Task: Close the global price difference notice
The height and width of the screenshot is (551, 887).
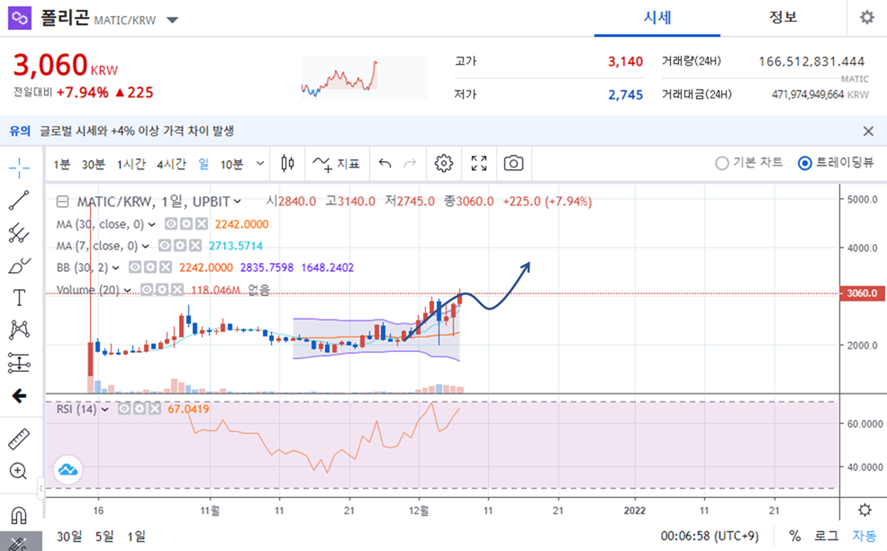Action: (868, 131)
